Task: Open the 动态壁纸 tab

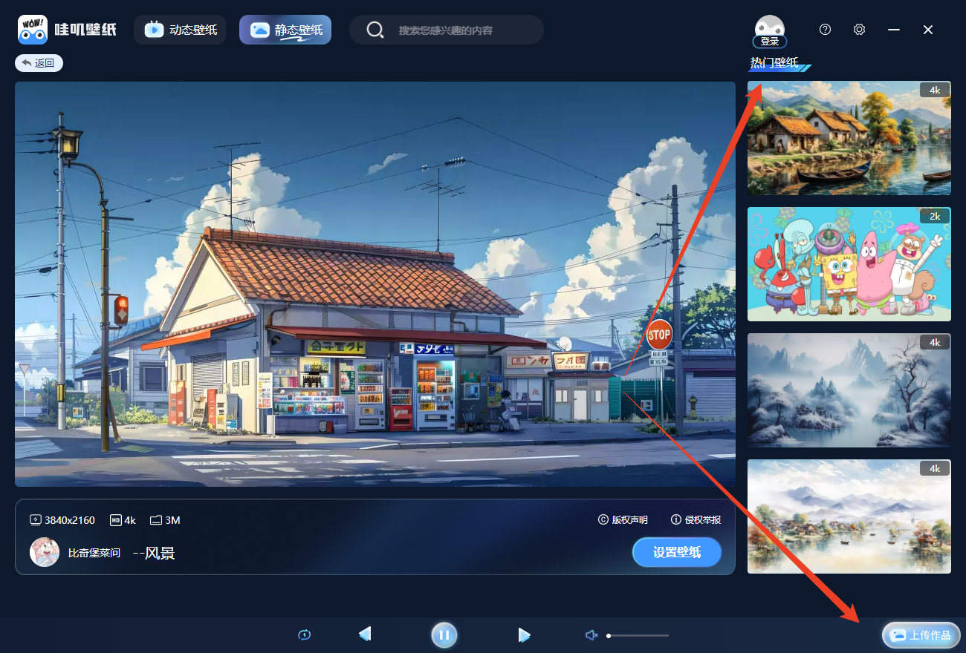Action: coord(180,30)
